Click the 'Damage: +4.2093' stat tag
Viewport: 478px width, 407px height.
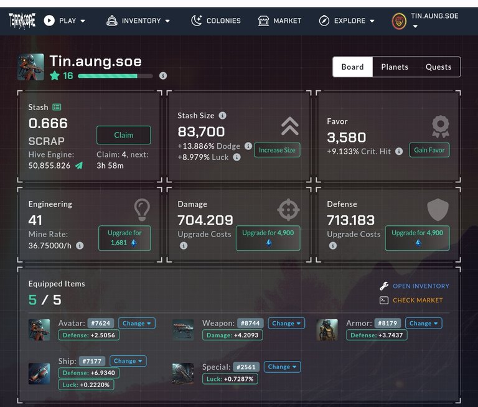pyautogui.click(x=233, y=335)
